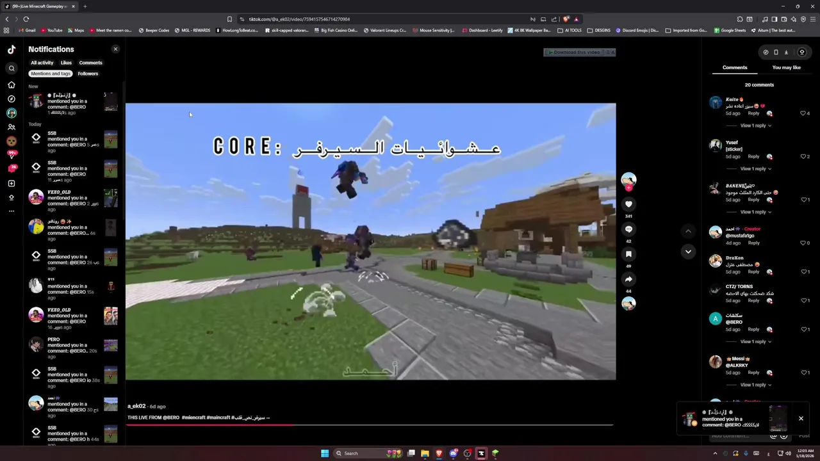The image size is (820, 461).
Task: Reply to Kaito's comment
Action: click(x=753, y=113)
